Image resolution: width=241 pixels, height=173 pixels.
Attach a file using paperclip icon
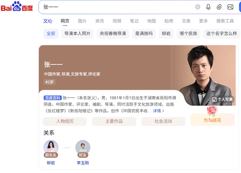point(219,7)
